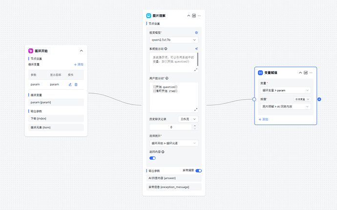
Task: Click the edit pencil icon for param
Action: coord(70,84)
